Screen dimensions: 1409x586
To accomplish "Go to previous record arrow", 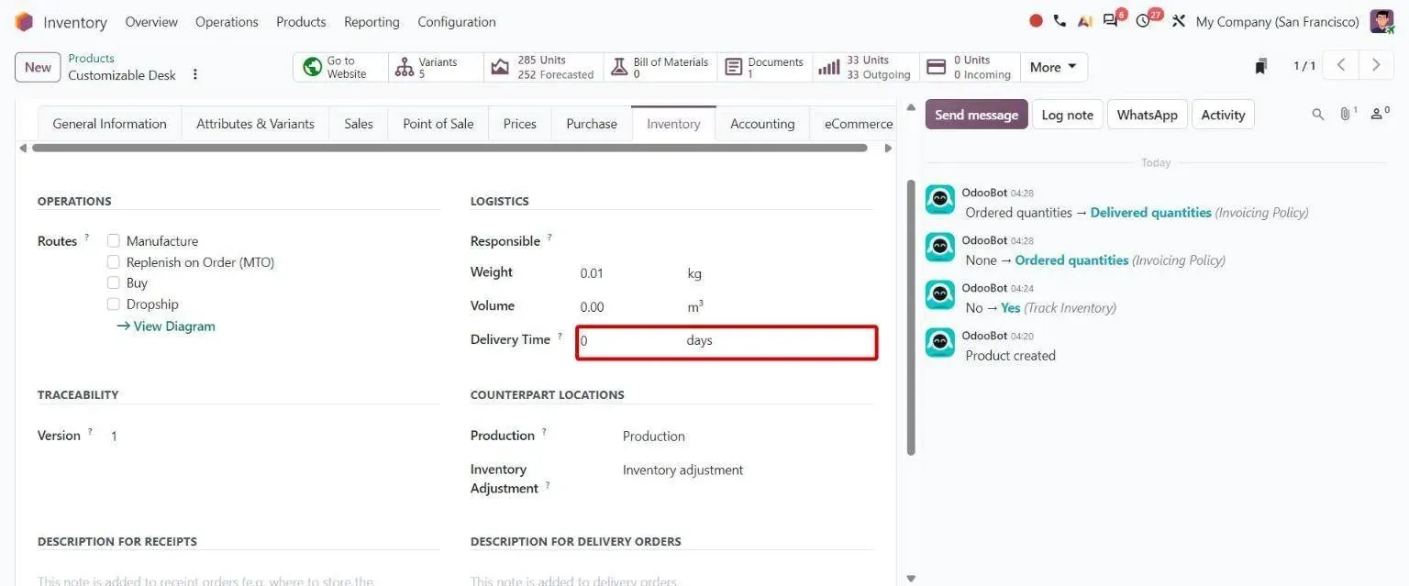I will point(1341,65).
